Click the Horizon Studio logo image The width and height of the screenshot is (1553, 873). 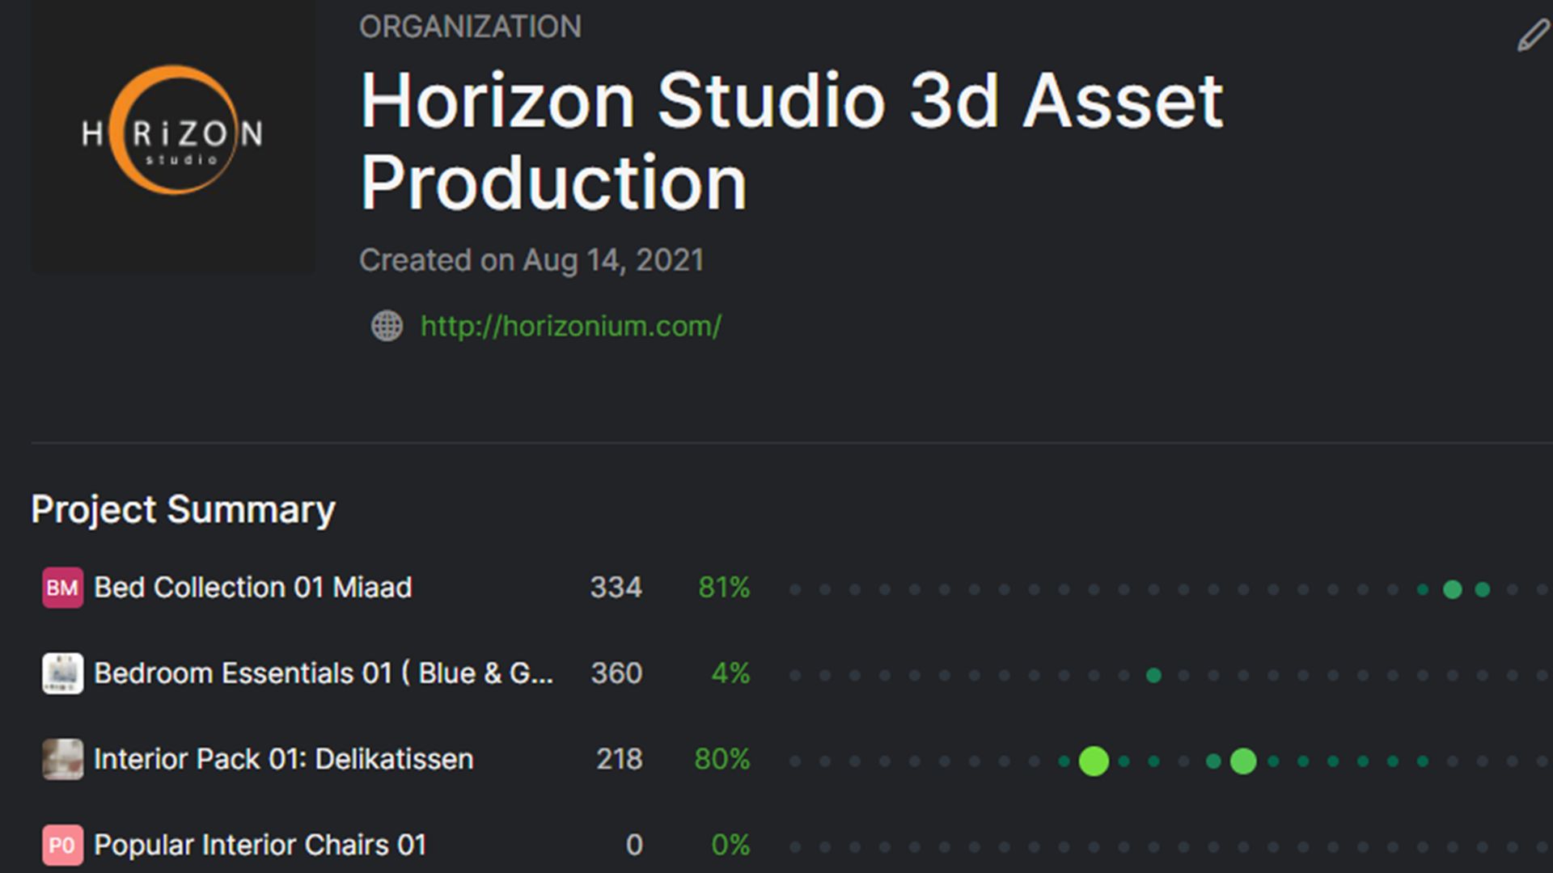pos(172,135)
